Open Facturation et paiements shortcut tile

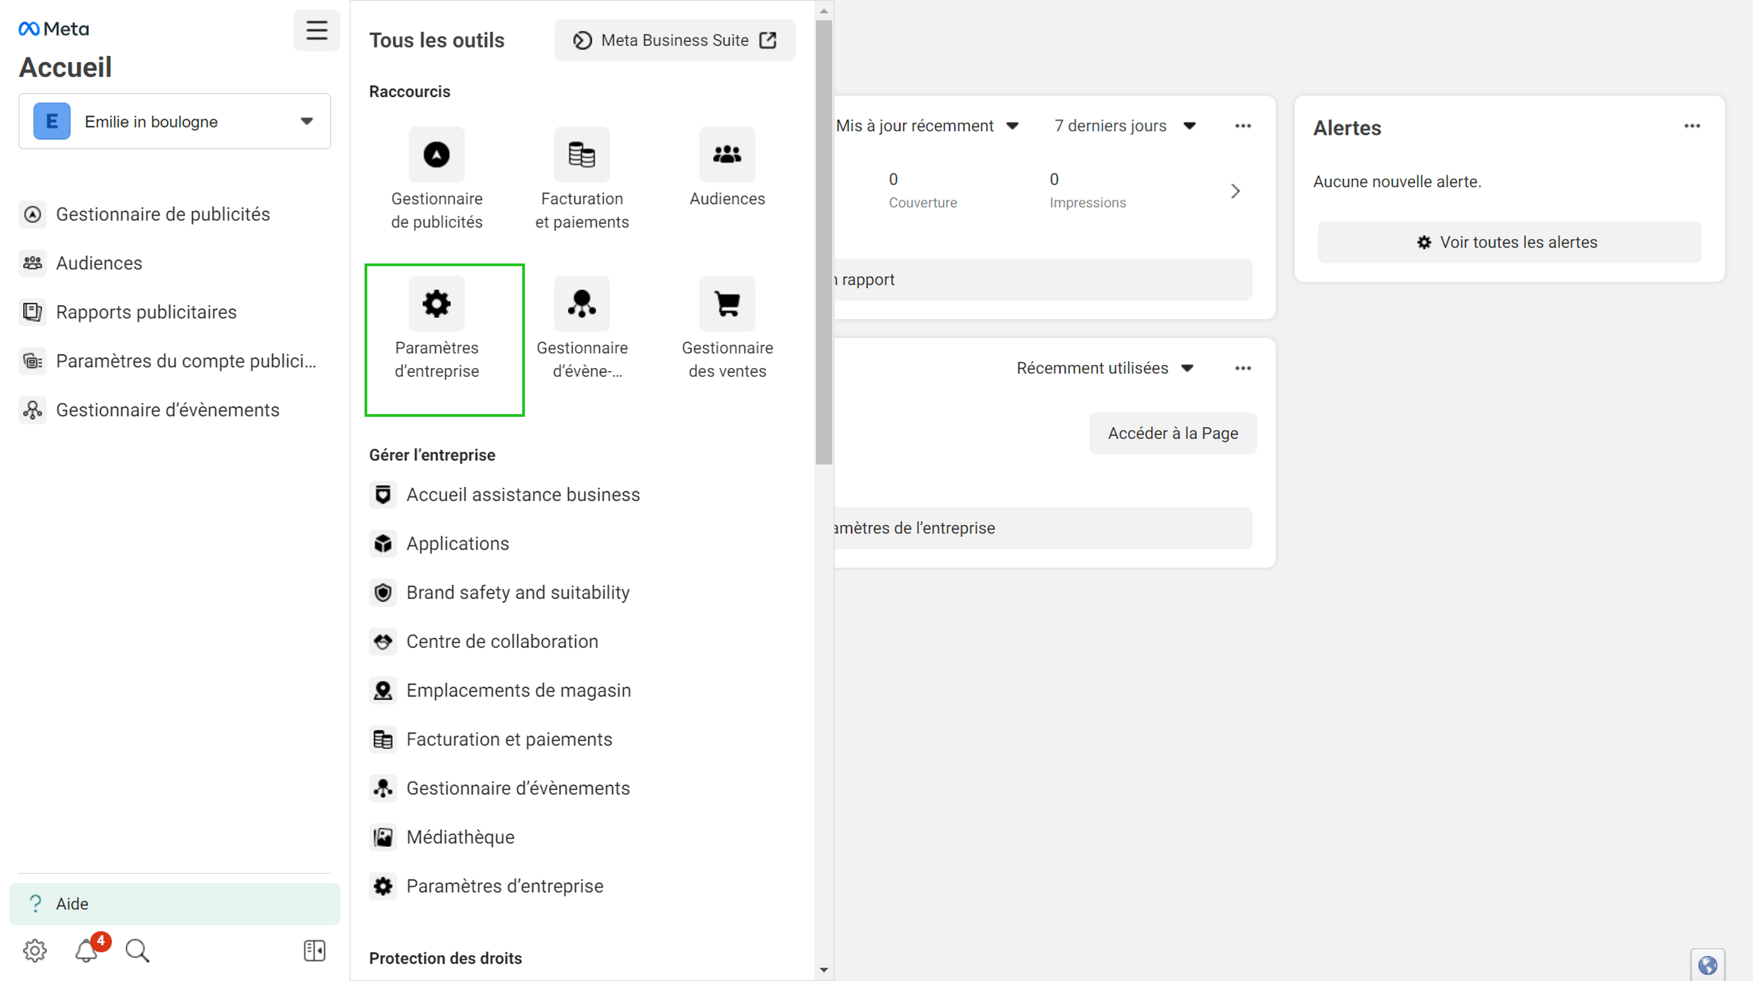(582, 179)
